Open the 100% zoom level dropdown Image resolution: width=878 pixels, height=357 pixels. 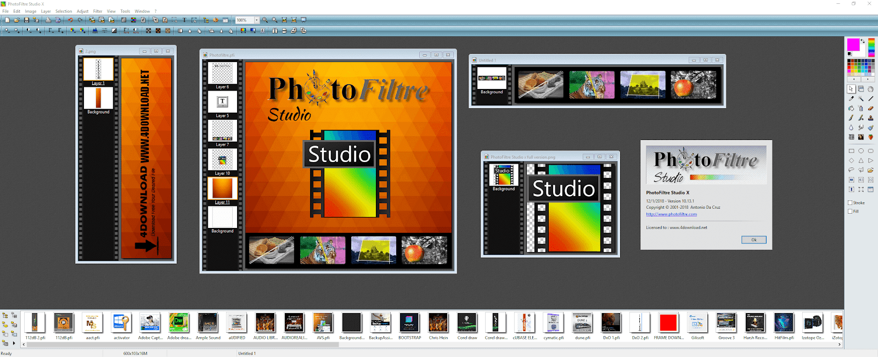tap(257, 20)
